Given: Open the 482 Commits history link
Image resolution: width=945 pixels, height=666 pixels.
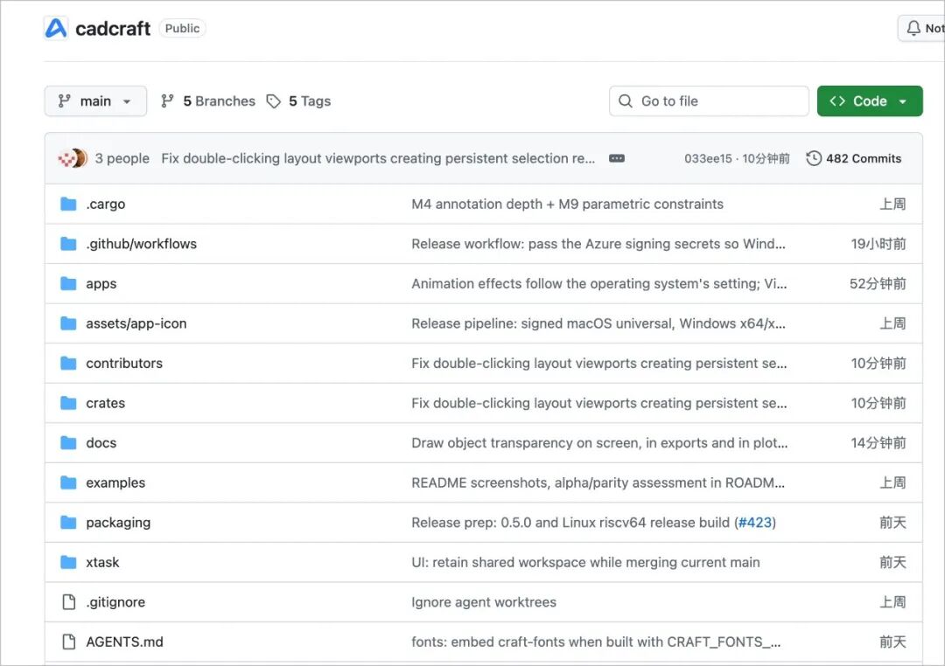Looking at the screenshot, I should 854,158.
